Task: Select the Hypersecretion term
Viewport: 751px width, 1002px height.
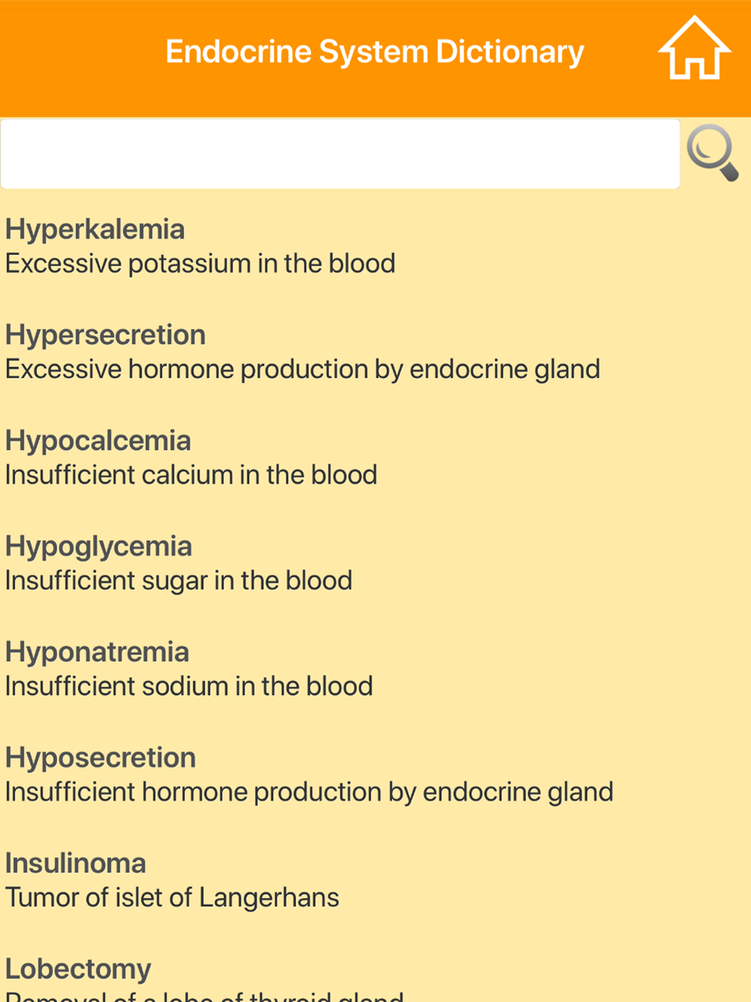Action: pos(105,335)
